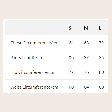Screen dimensions: 112x112
Task: Click the empty top-left header cell
Action: coord(34,28)
